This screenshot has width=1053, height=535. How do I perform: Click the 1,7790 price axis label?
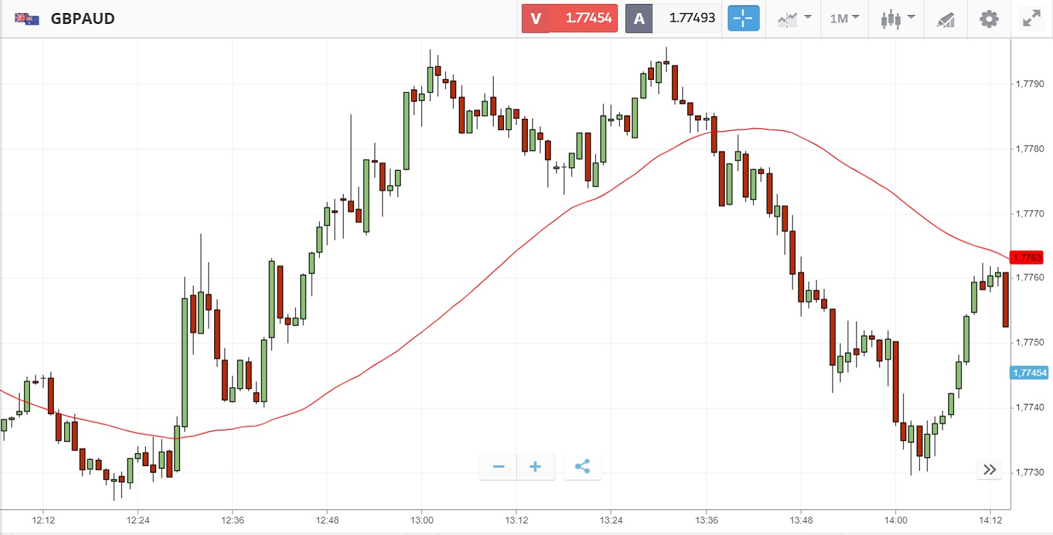coord(1030,84)
